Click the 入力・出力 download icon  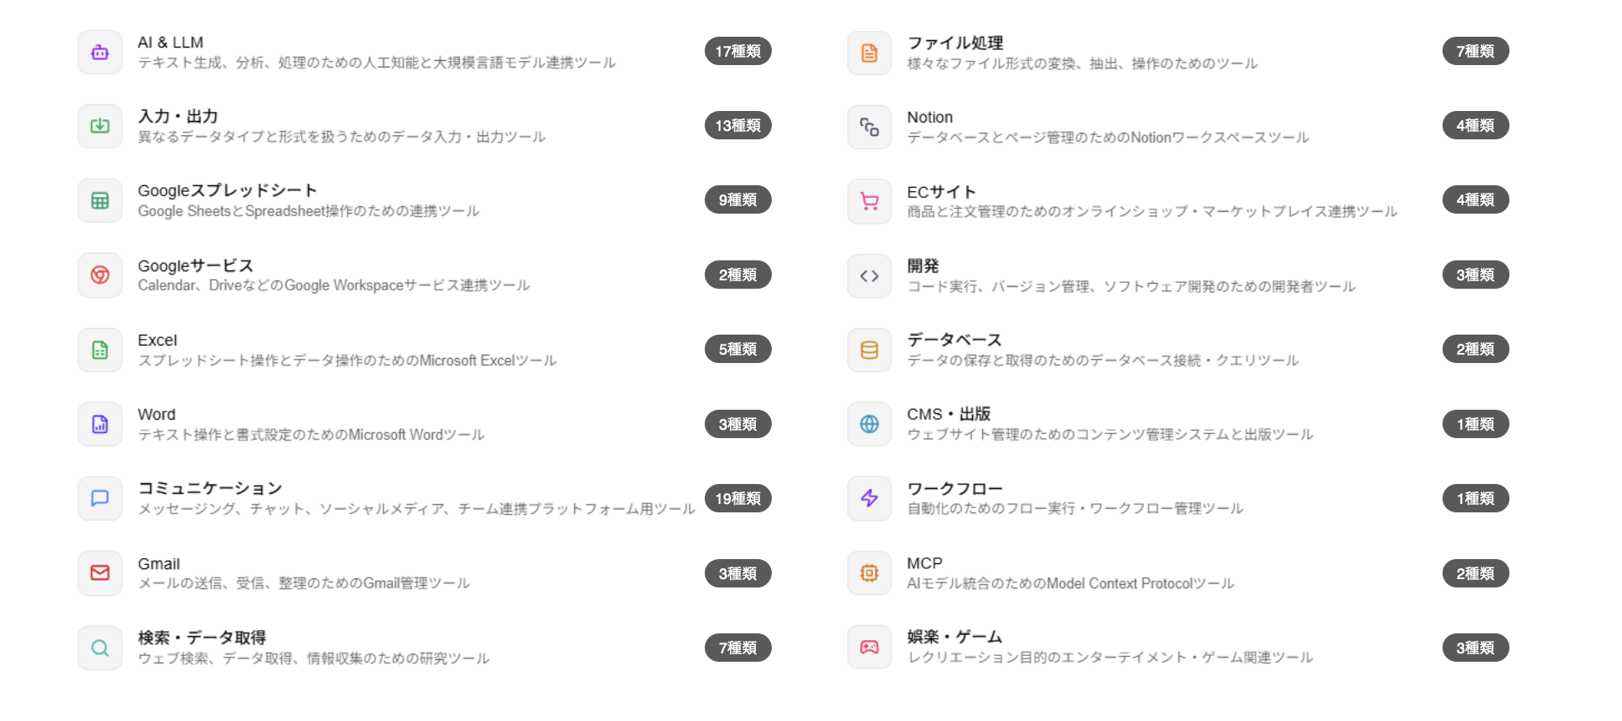[100, 126]
